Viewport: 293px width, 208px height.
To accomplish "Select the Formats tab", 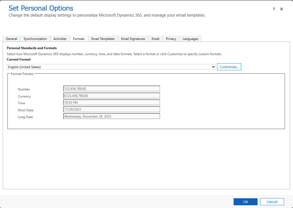I will [79, 39].
